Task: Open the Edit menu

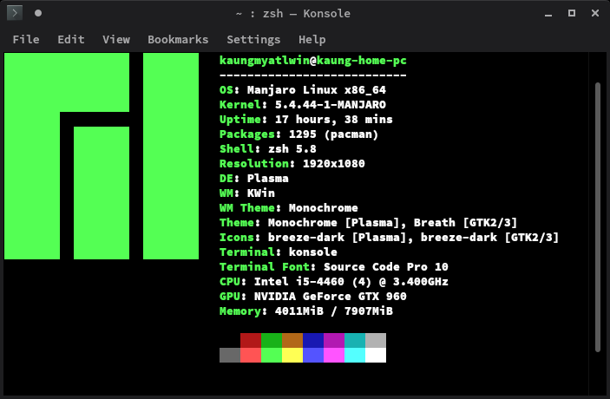Action: pyautogui.click(x=71, y=39)
